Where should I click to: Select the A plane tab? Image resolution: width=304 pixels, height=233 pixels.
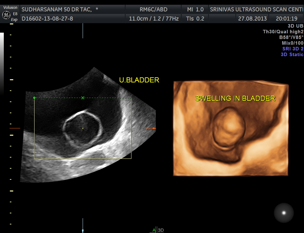(x=154, y=230)
